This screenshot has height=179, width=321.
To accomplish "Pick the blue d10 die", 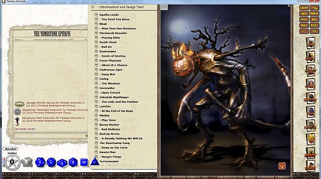I will coord(62,163).
